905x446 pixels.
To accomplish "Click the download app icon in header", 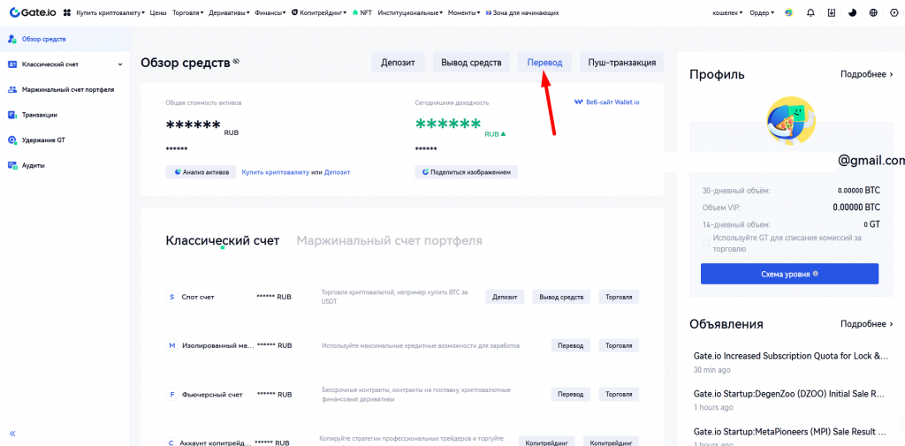I will (x=832, y=13).
